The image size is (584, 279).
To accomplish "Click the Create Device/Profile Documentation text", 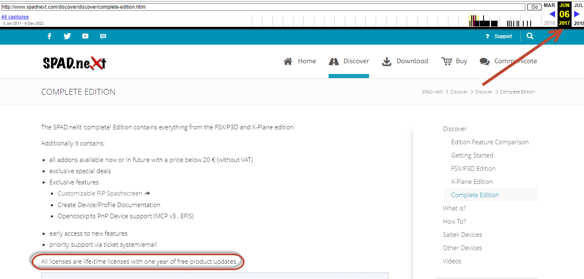I will pos(109,205).
